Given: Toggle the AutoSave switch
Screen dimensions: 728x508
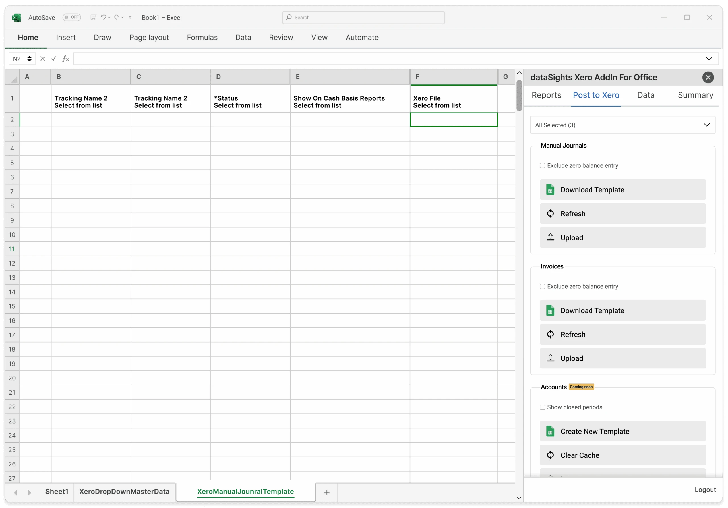Looking at the screenshot, I should click(x=72, y=17).
